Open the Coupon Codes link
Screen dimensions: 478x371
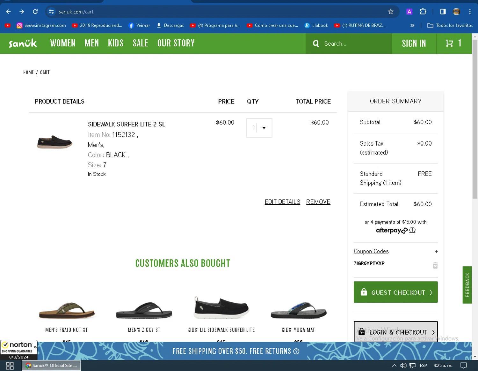(371, 251)
